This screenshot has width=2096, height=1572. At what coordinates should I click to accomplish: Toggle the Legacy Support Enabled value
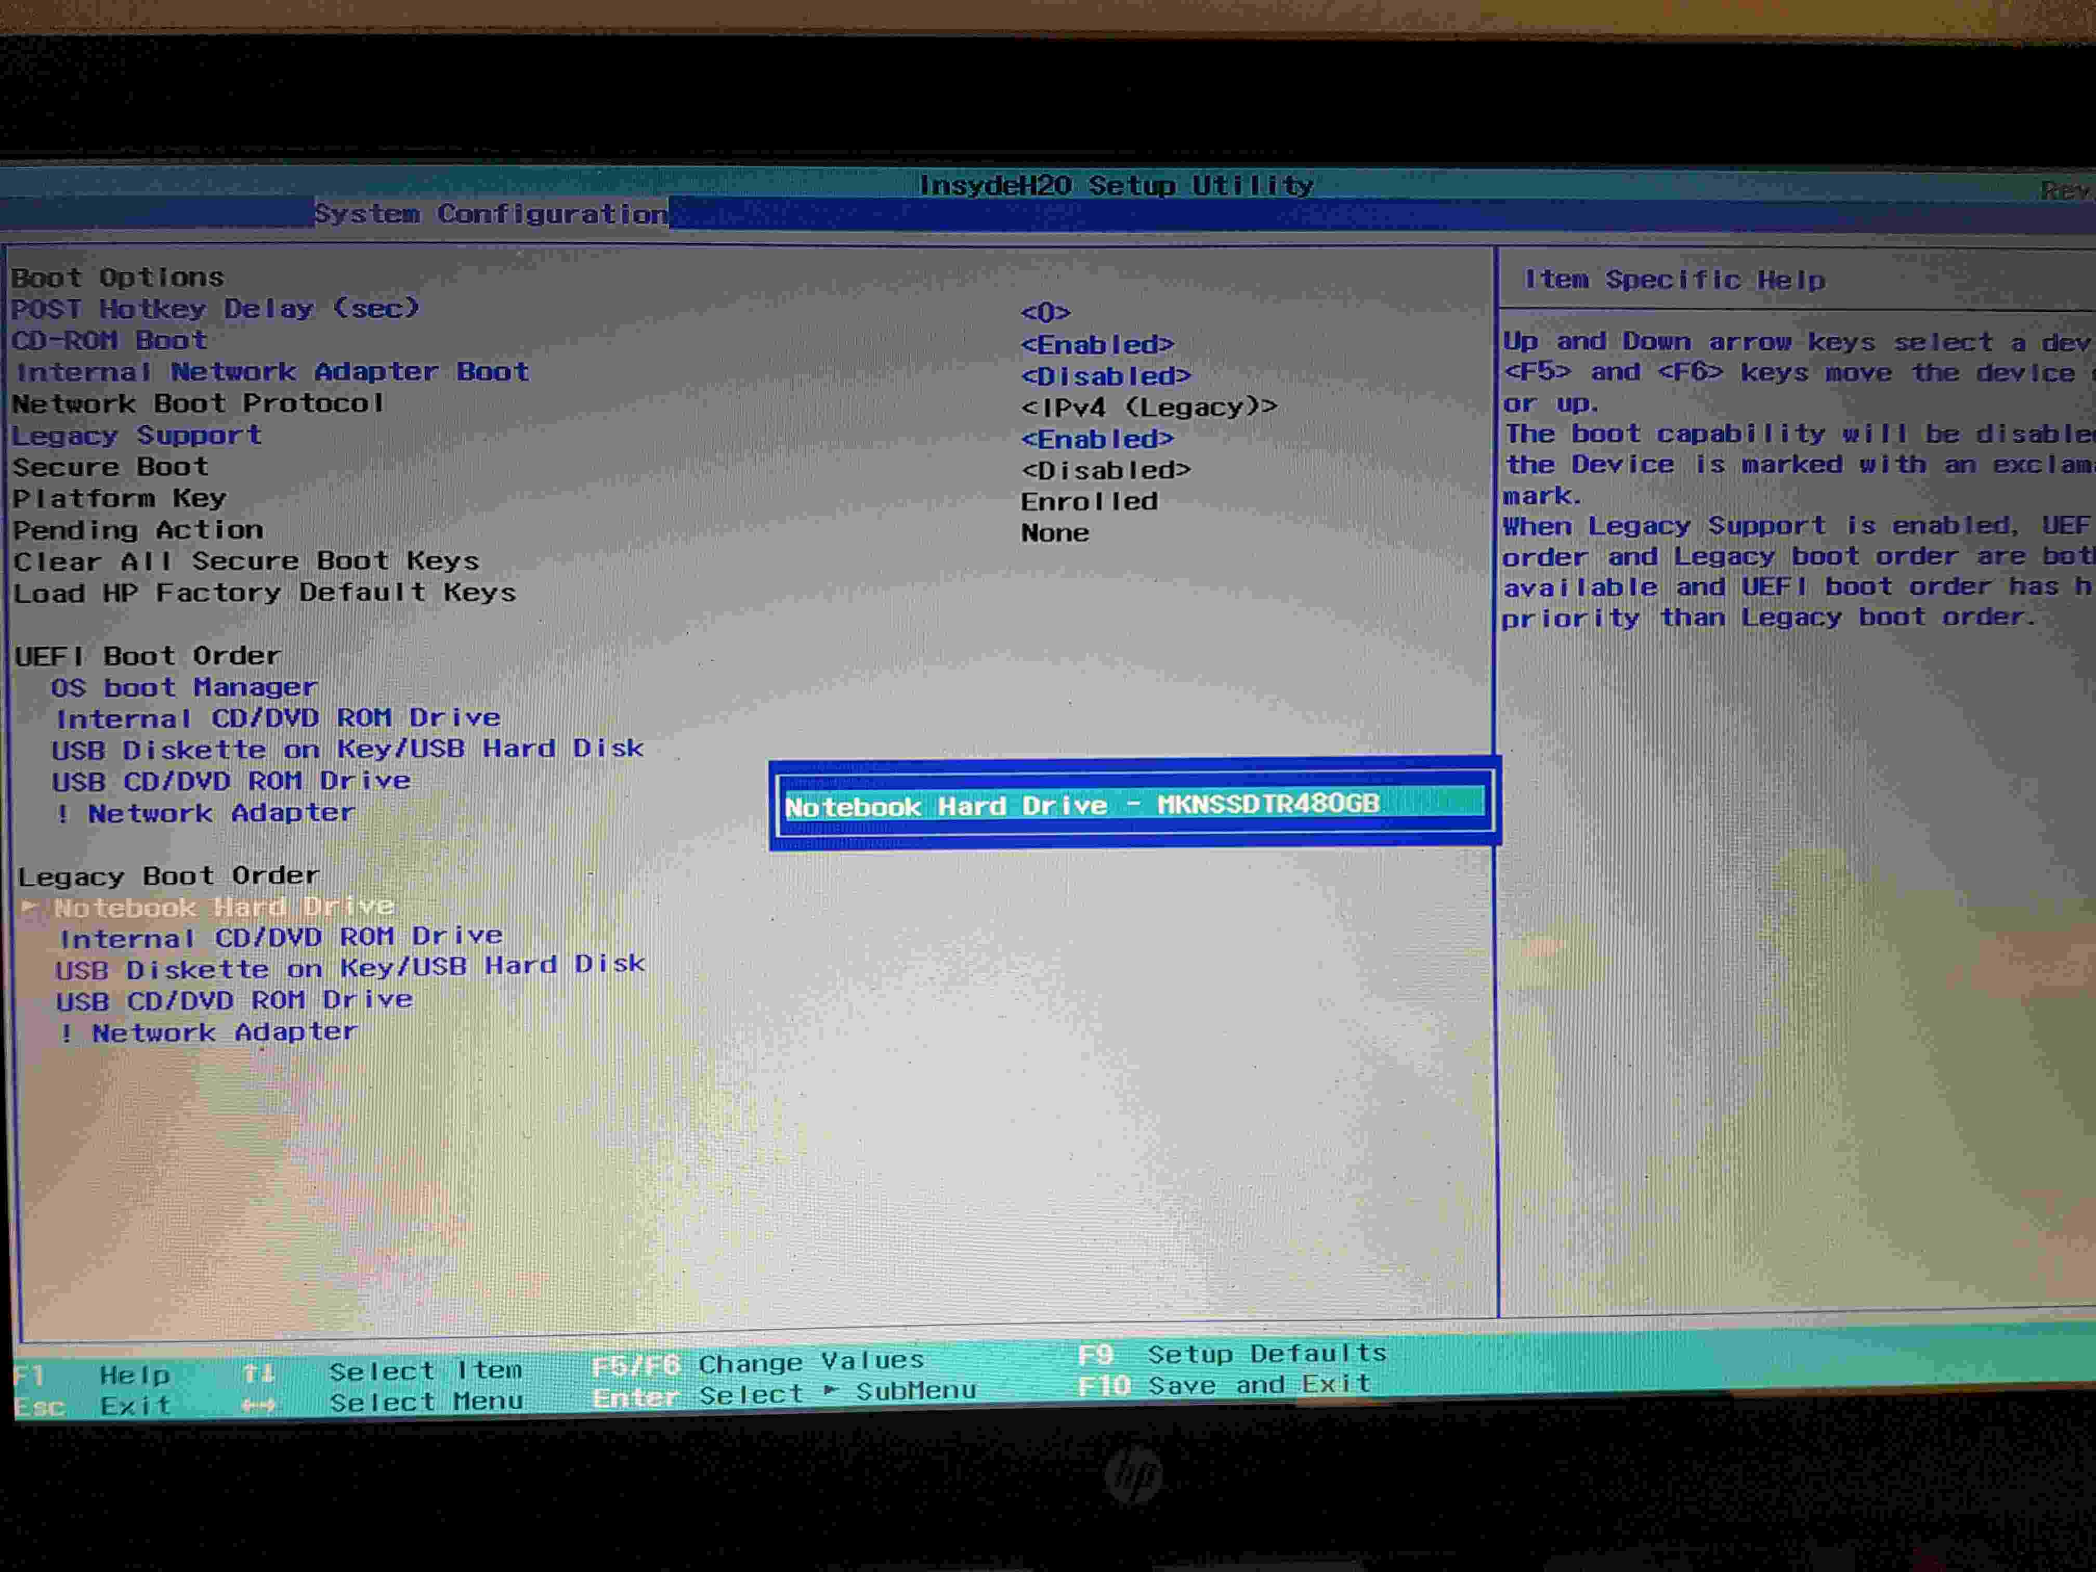pos(1096,439)
